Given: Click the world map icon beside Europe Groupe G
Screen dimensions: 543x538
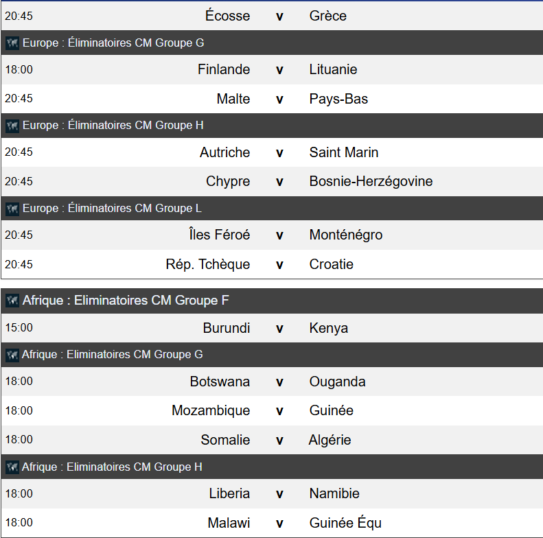Looking at the screenshot, I should (x=12, y=43).
